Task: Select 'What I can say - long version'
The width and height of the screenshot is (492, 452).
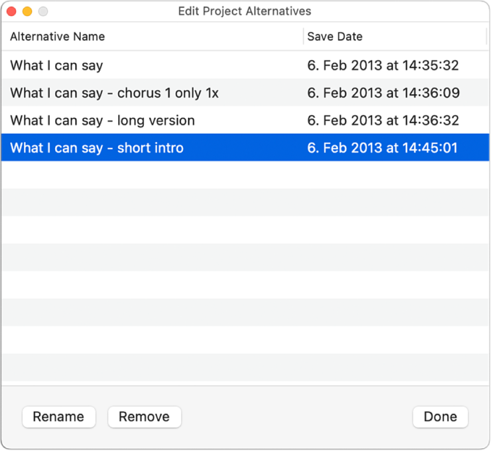Action: click(x=102, y=121)
